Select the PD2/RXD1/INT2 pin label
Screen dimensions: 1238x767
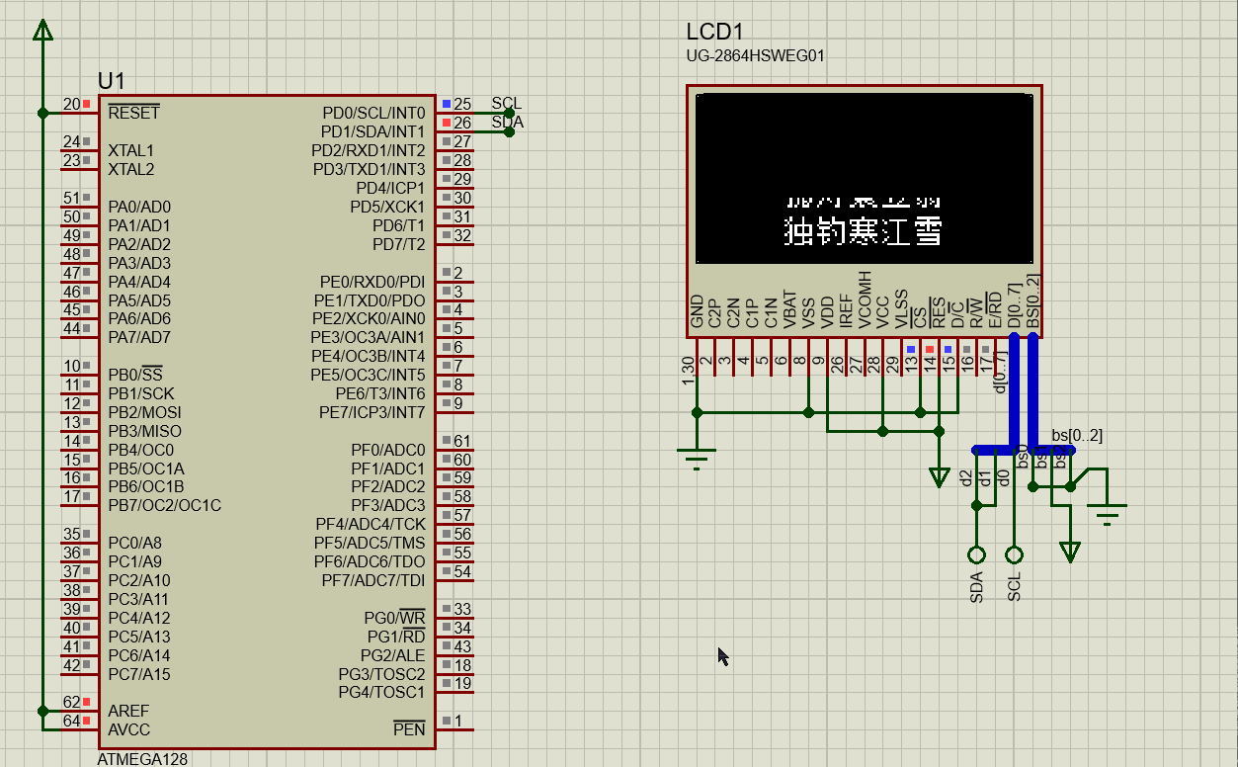pos(369,150)
